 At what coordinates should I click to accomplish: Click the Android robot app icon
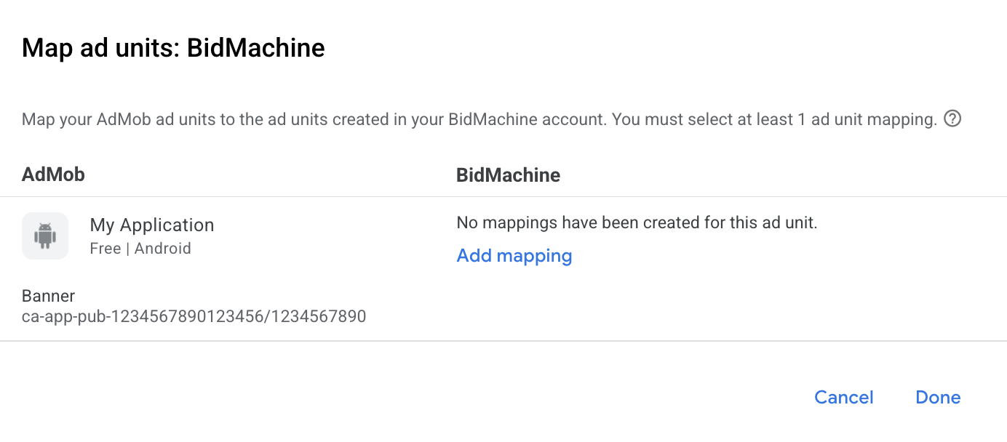(45, 236)
